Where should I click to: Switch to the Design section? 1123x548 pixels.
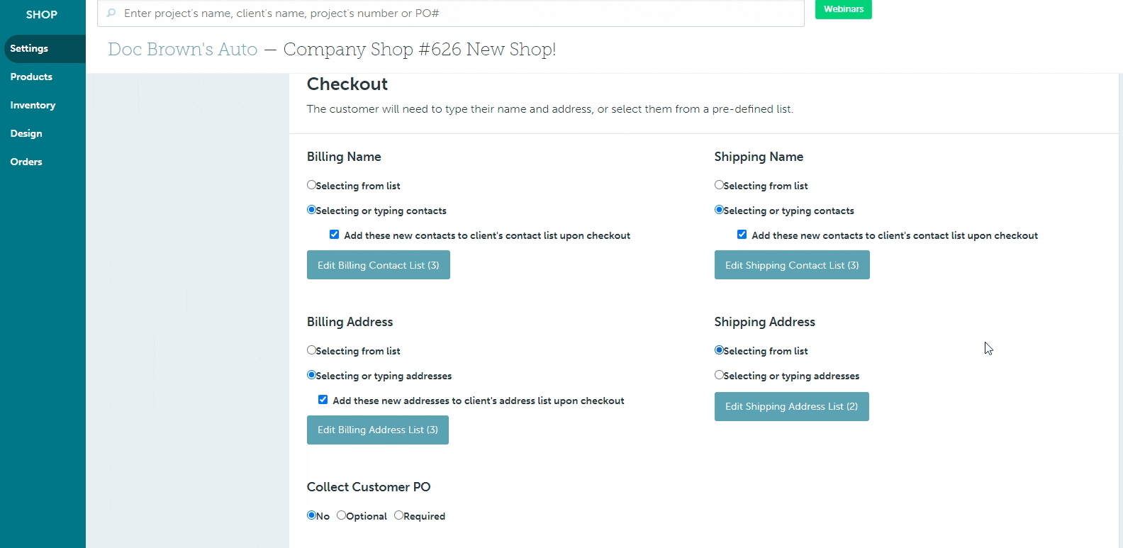point(26,133)
